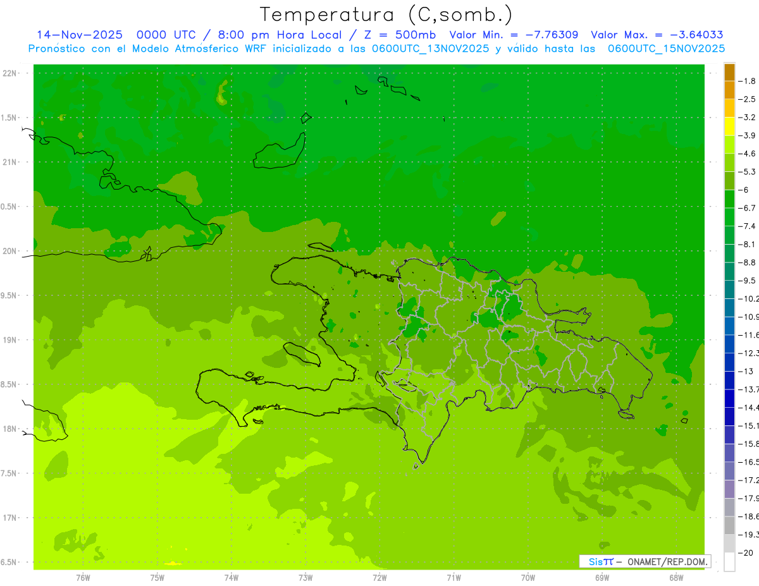Pick the orange swatch between -1.8 and -2.5
The height and width of the screenshot is (586, 759).
coord(729,90)
